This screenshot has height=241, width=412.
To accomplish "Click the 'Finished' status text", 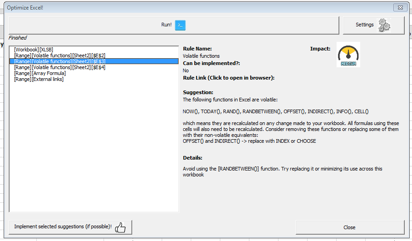I will coord(18,38).
